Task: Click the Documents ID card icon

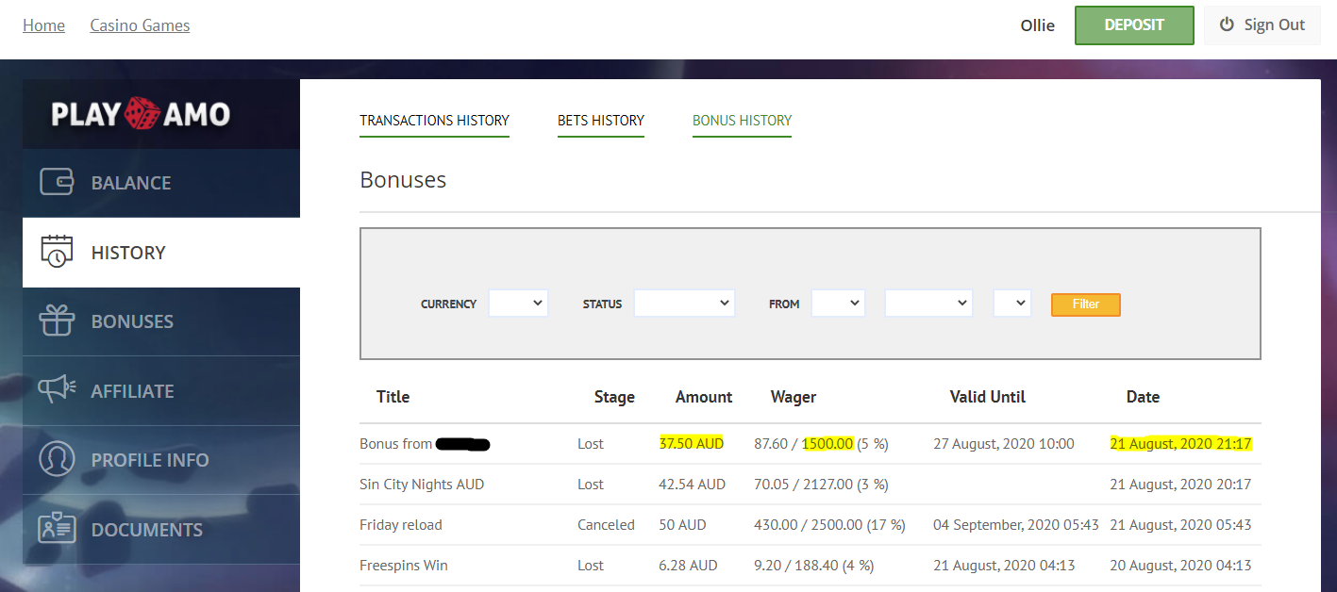Action: click(x=57, y=529)
